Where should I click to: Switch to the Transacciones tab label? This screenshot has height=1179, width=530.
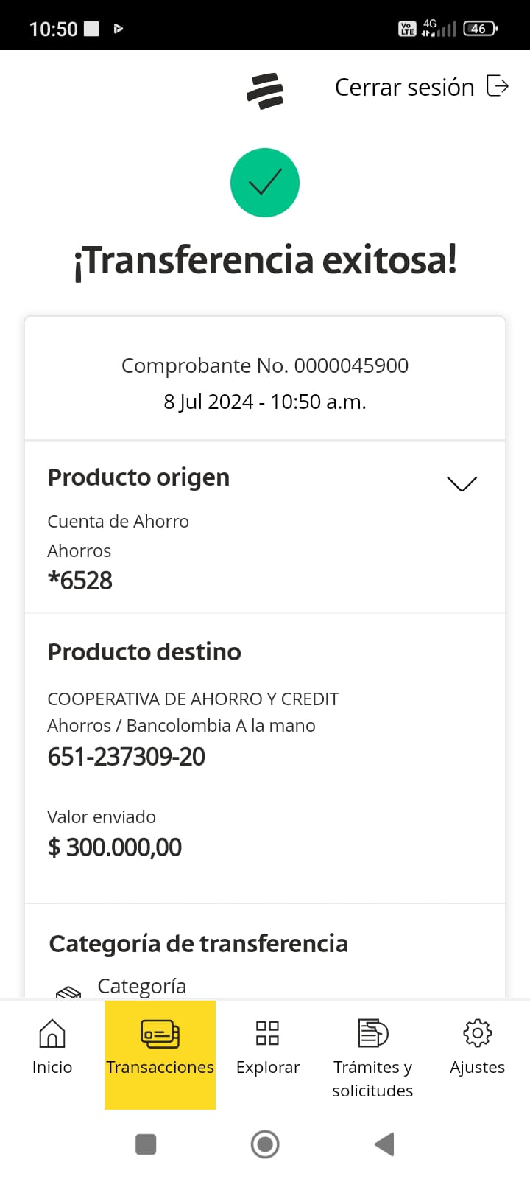coord(160,1067)
